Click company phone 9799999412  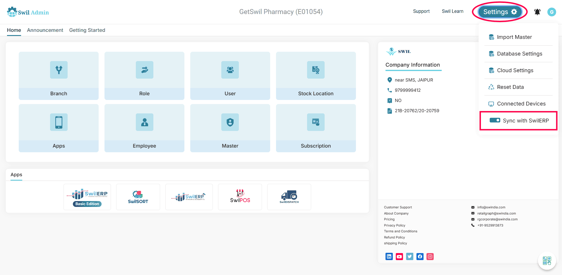pos(408,90)
